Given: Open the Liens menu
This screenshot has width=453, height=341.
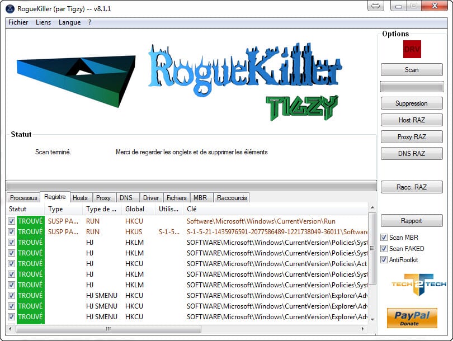Looking at the screenshot, I should pos(43,22).
